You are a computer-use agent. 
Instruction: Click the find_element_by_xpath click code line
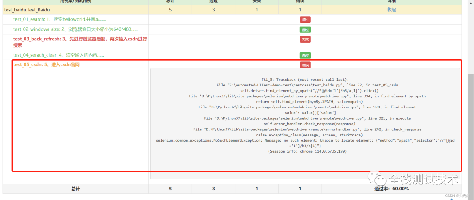pos(309,91)
